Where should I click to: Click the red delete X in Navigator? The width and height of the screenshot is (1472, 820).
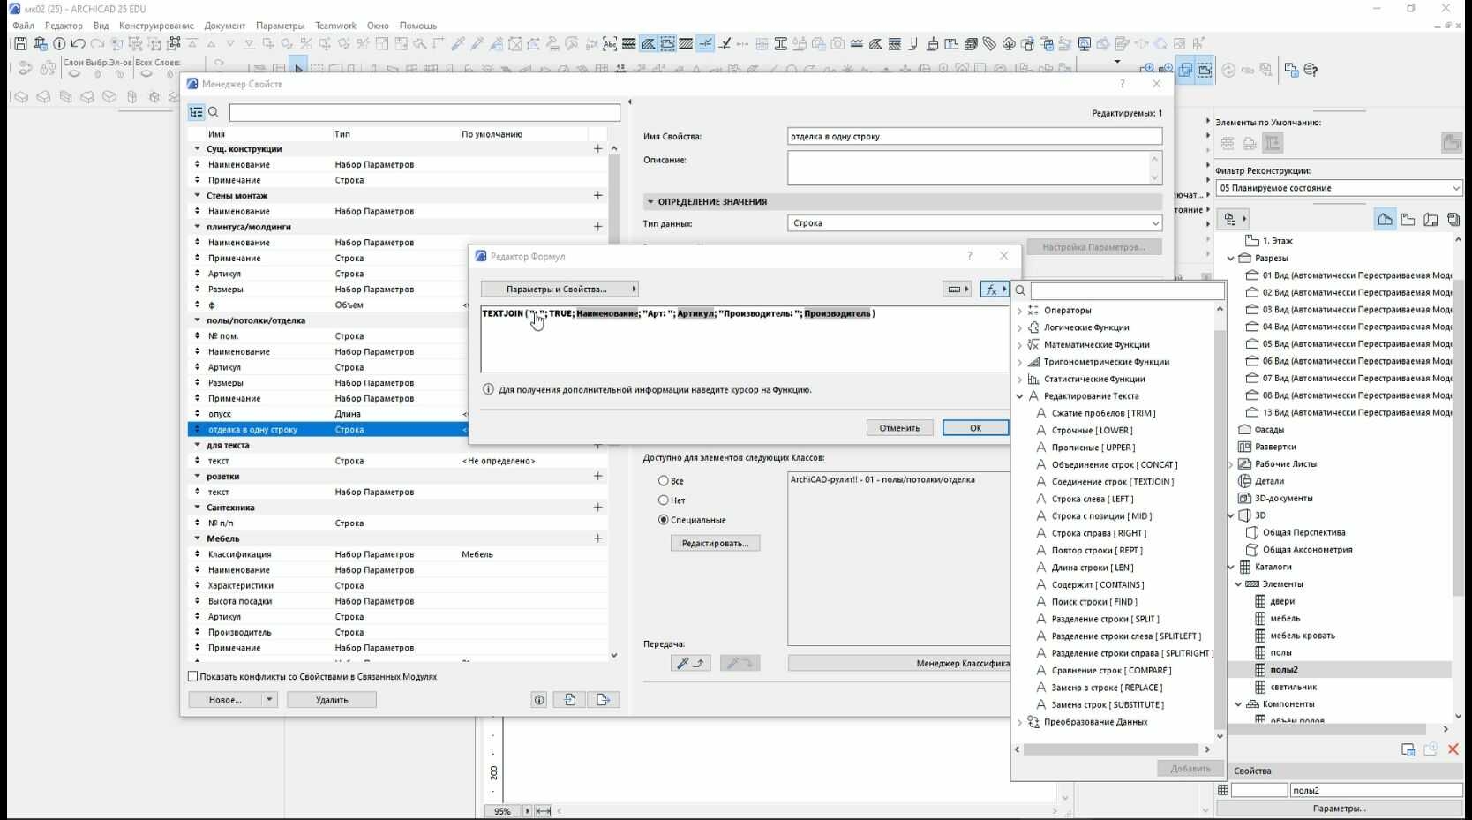(1453, 749)
